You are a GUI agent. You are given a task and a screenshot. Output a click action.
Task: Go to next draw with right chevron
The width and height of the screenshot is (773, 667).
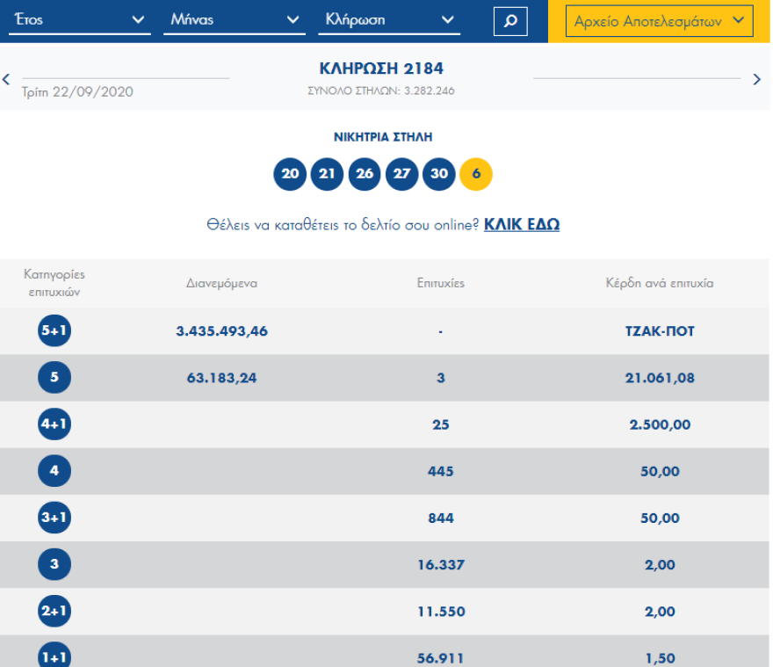click(757, 79)
